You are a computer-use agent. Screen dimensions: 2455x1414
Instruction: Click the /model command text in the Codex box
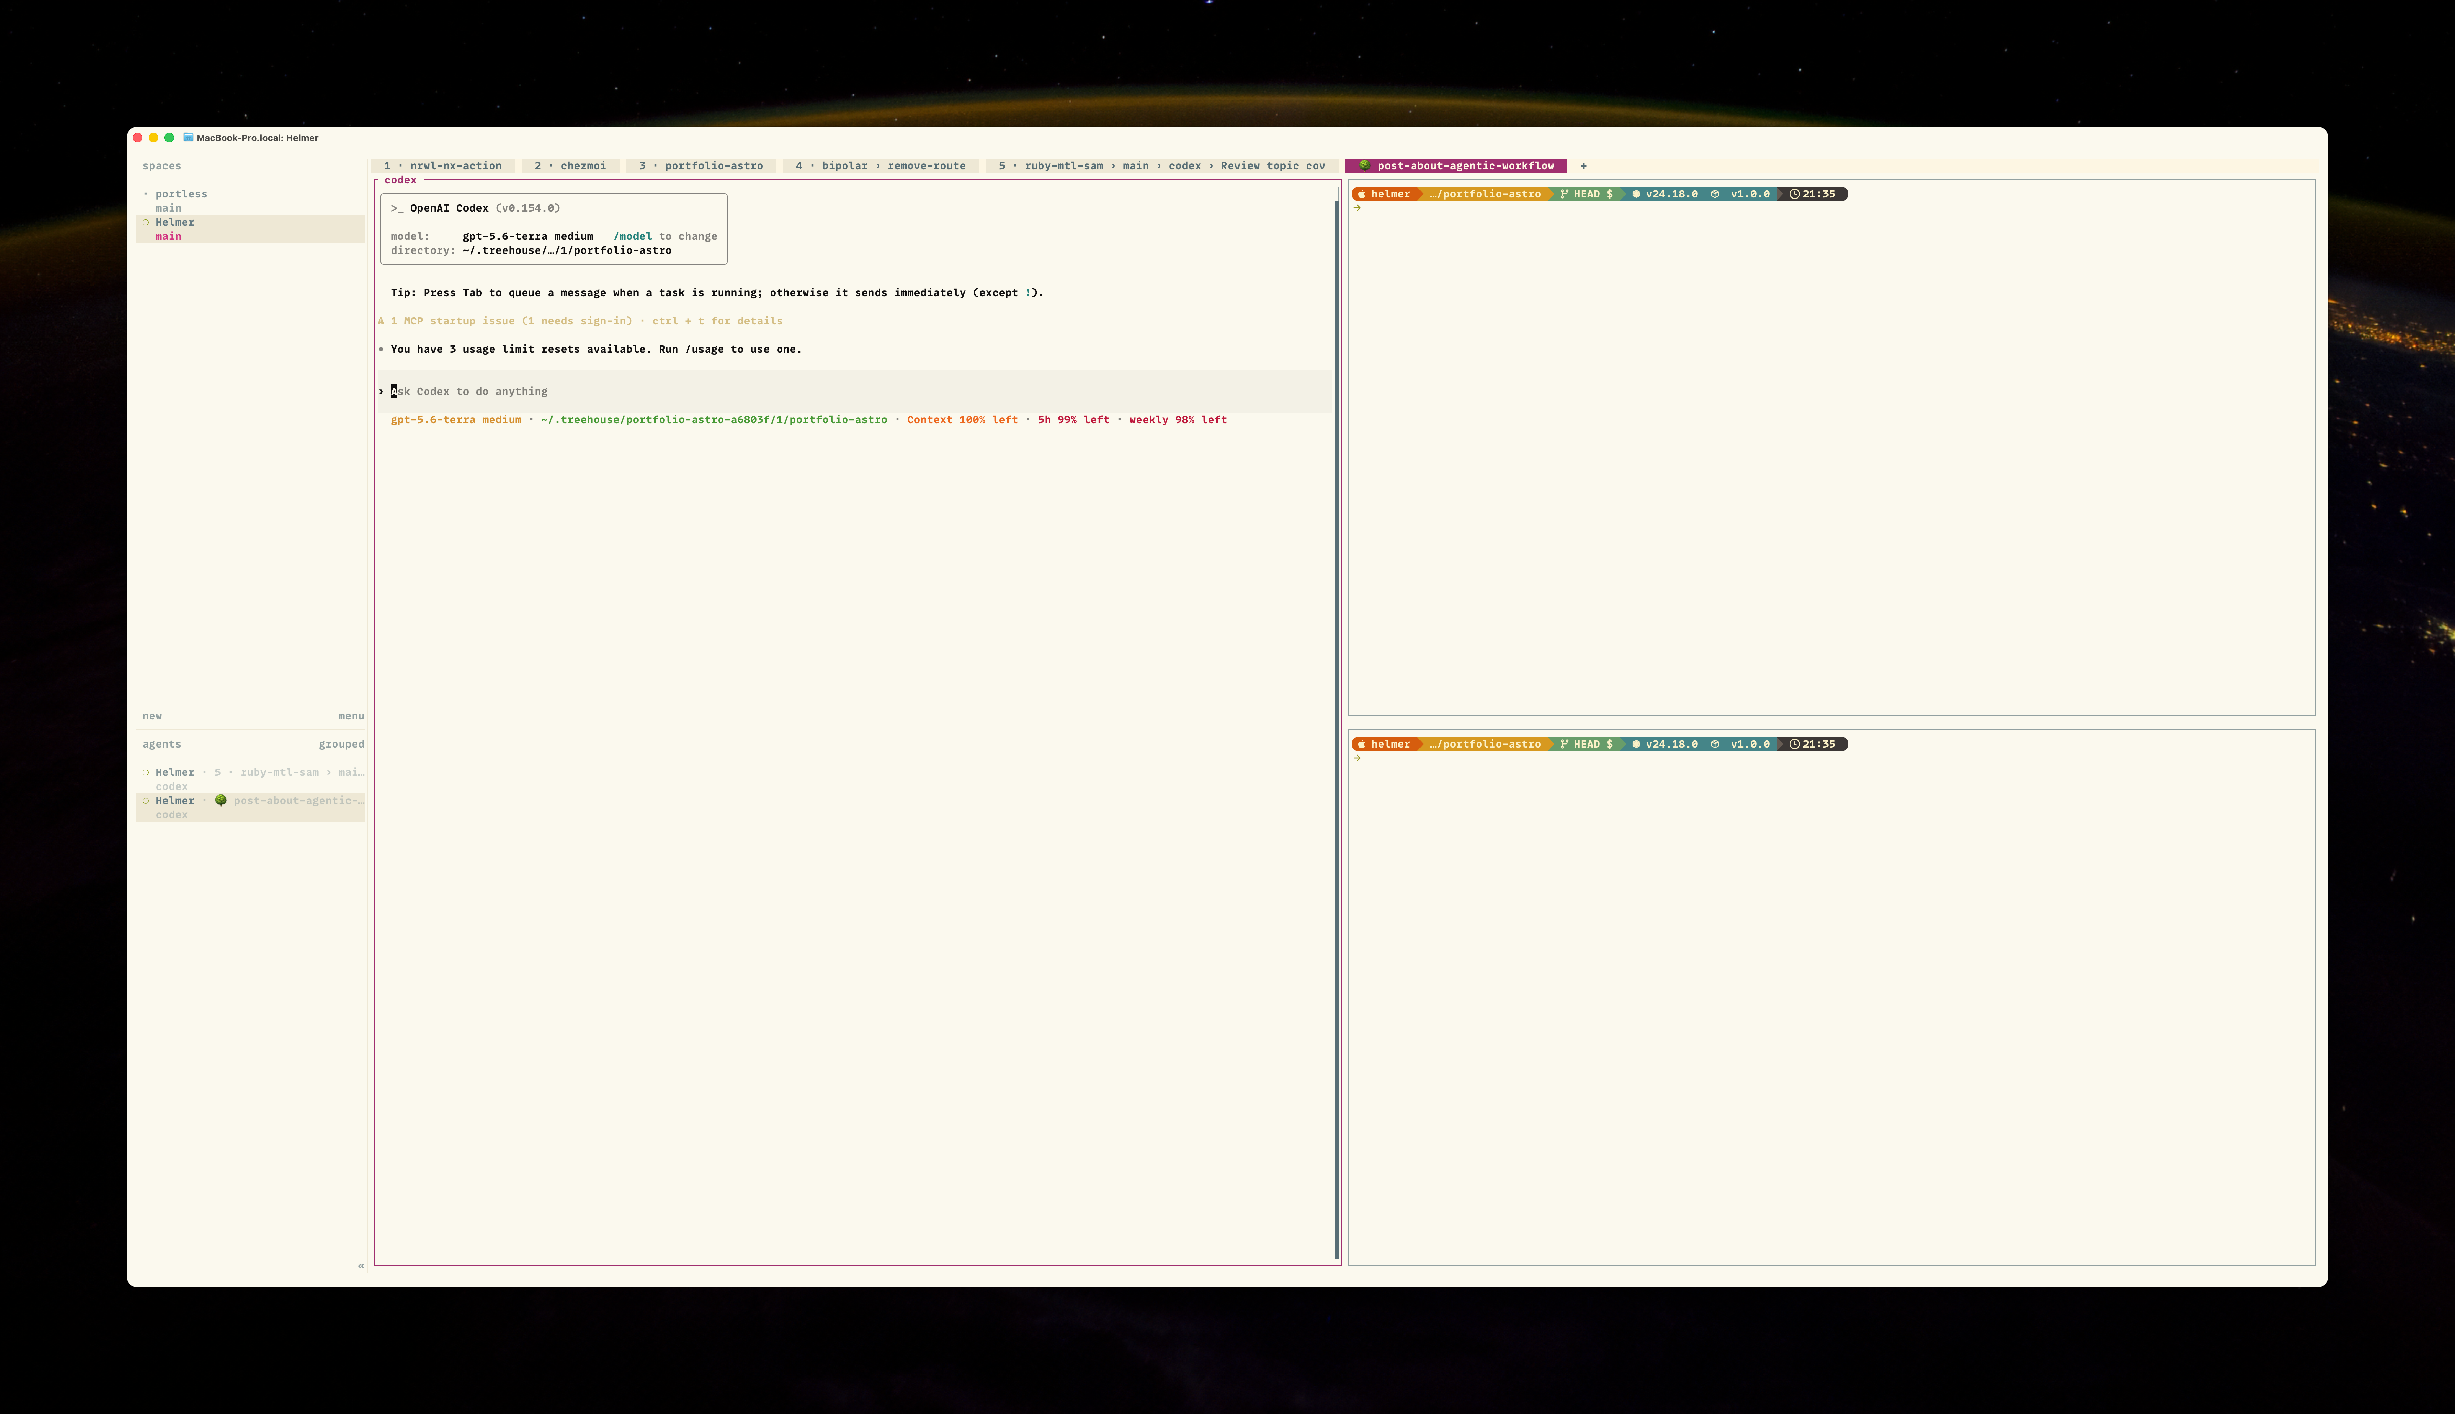pyautogui.click(x=632, y=237)
